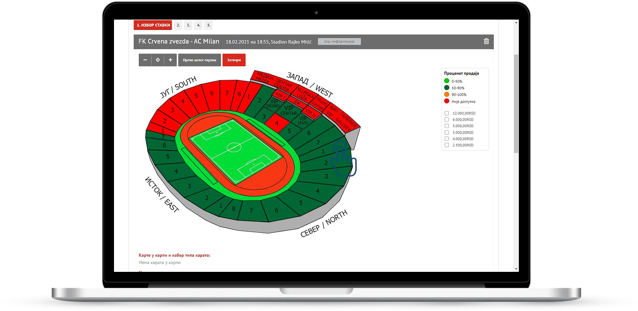
Task: Open the 'Преко целог екрана' fullscreen view
Action: pyautogui.click(x=199, y=60)
